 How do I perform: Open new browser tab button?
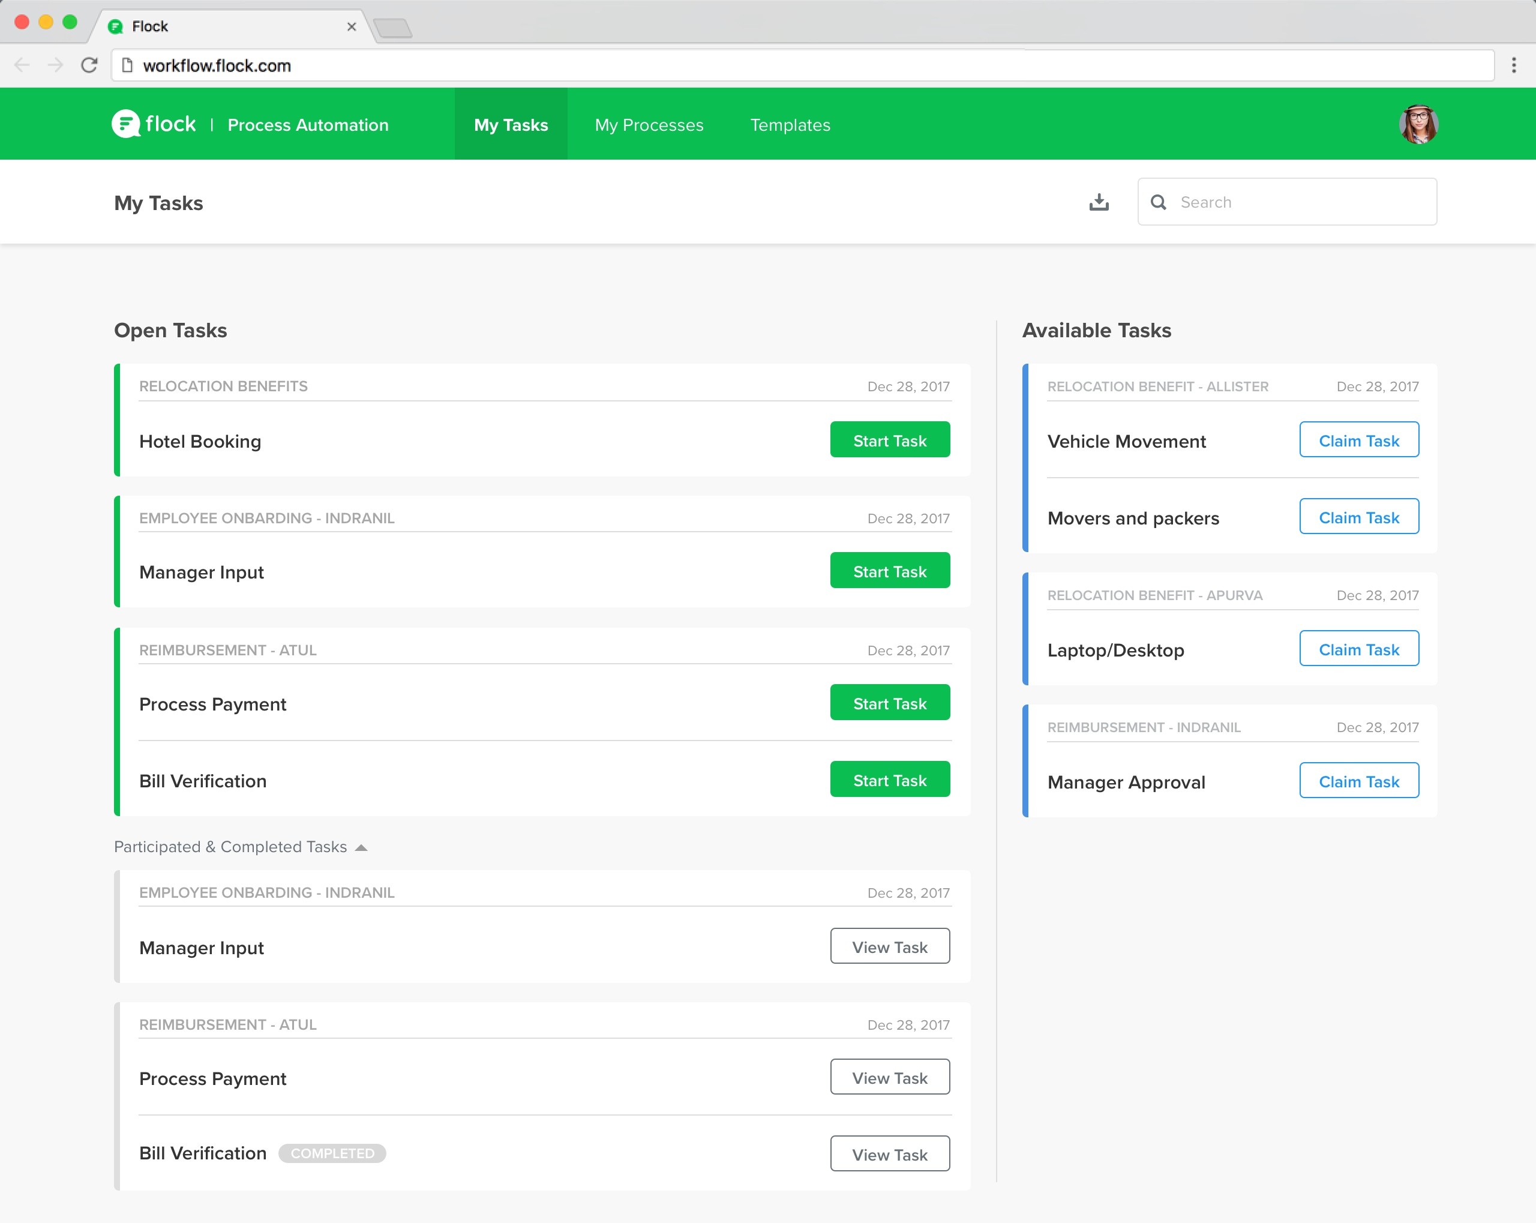[392, 28]
